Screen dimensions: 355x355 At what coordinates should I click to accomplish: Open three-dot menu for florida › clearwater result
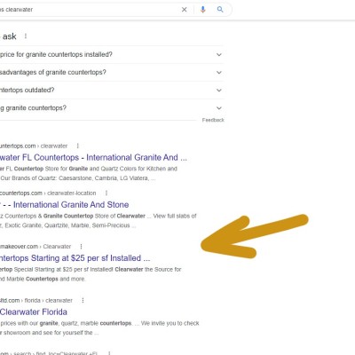point(83,300)
